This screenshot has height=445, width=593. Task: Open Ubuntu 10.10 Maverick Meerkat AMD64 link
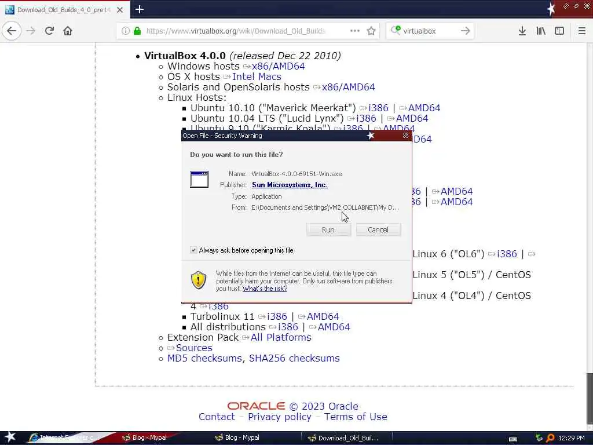424,108
